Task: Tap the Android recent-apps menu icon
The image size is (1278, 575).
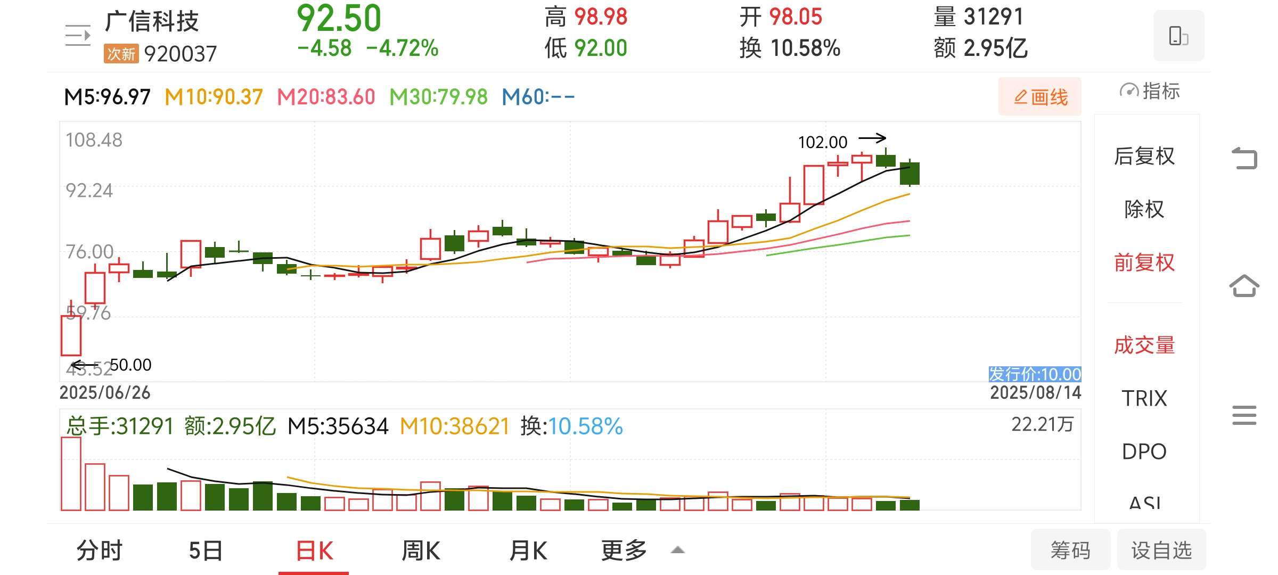Action: [1244, 415]
